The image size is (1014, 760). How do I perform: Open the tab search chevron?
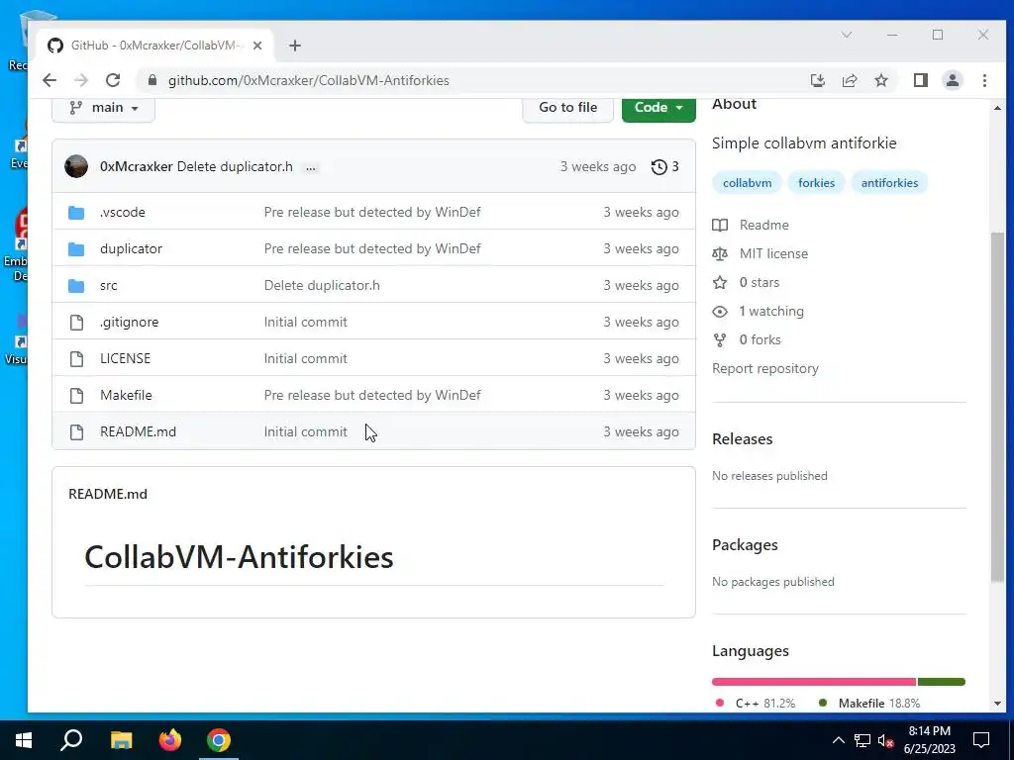coord(846,35)
